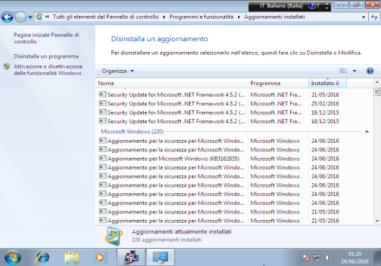This screenshot has width=381, height=266.
Task: Launch Internet Explorer from taskbar
Action: pyautogui.click(x=43, y=257)
